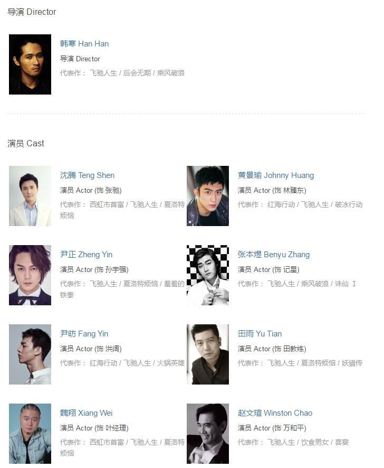Image resolution: width=384 pixels, height=468 pixels.
Task: Open 魏翔 Xiang Wei profile link
Action: coord(87,413)
